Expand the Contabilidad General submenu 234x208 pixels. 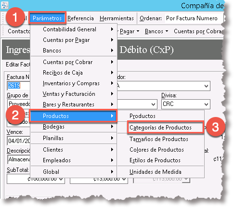click(x=74, y=29)
